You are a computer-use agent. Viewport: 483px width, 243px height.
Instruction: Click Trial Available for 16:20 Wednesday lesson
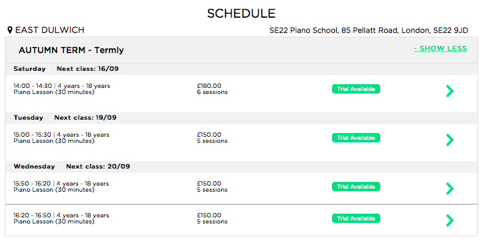click(356, 219)
